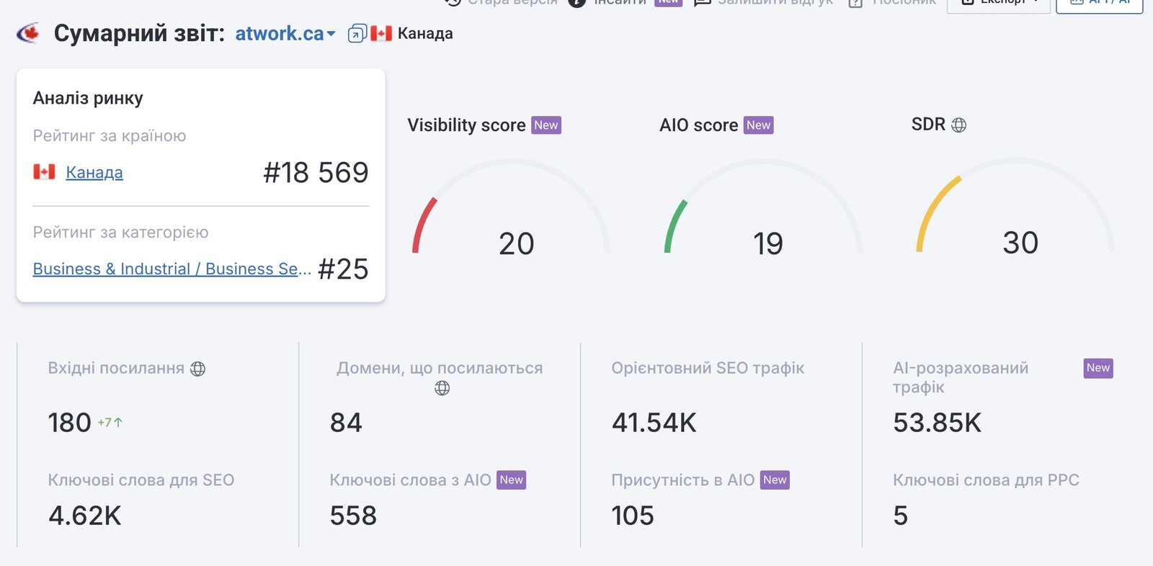This screenshot has width=1153, height=566.
Task: Open the 4.62K SEO keywords value
Action: (x=84, y=516)
